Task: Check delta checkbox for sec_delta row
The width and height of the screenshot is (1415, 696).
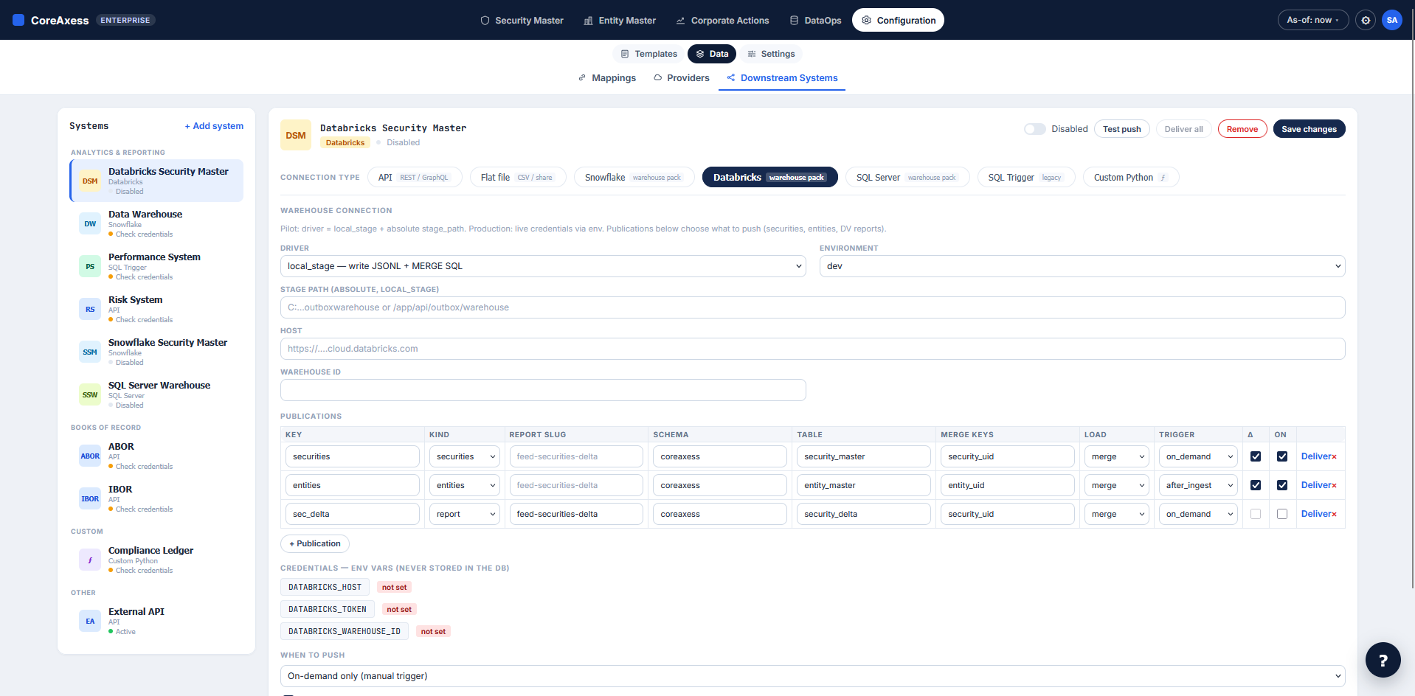Action: click(1256, 514)
